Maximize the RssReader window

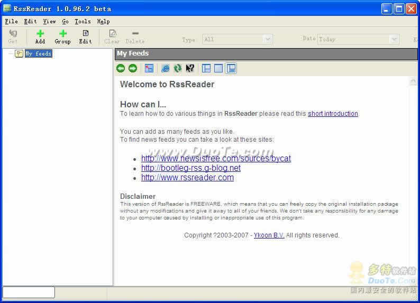[x=399, y=9]
